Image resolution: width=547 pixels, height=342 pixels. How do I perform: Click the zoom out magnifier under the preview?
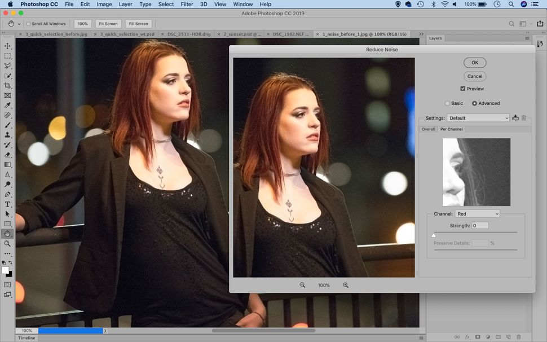(x=302, y=285)
